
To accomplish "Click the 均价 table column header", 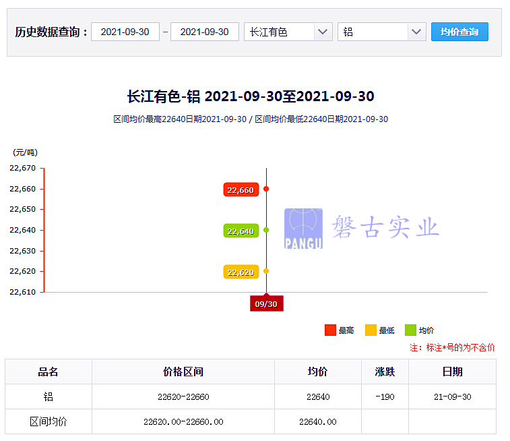I will [x=318, y=372].
